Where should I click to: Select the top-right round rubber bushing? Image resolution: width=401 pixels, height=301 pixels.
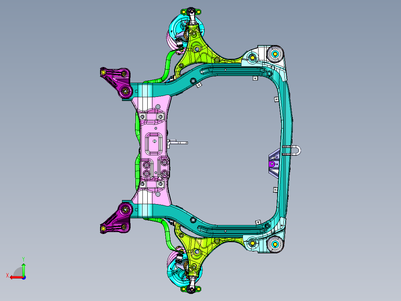tap(275, 54)
